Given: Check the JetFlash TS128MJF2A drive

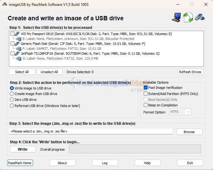Looking at the screenshot, I should 12,53.
